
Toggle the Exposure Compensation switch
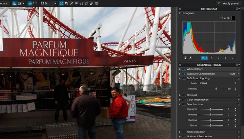(184, 74)
